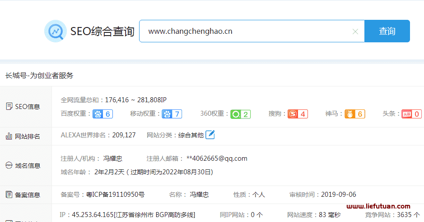Viewport: 424px width, 222px height.
Task: Click the IP address 45.253.64.165
Action: tap(93, 215)
